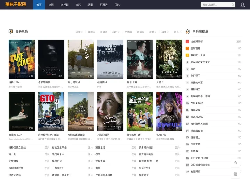This screenshot has width=250, height=187.
Task: Open the 峡谷情缘 snowy poster
Action: coord(110,59)
